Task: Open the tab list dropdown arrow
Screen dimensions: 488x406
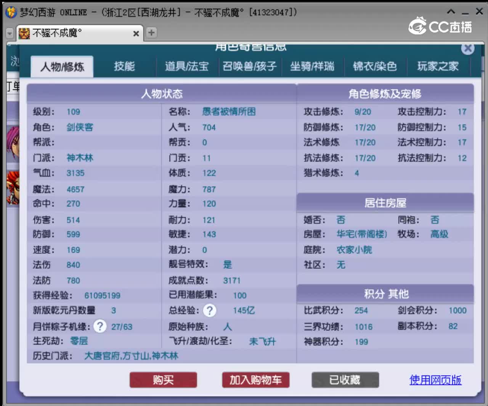Action: (x=10, y=34)
